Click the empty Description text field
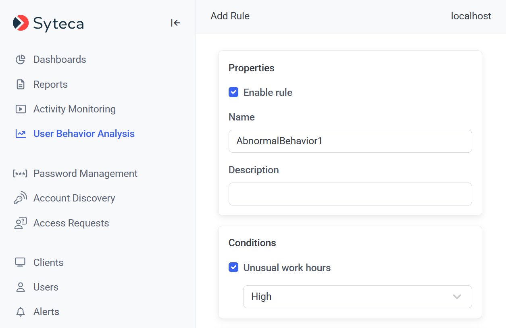The image size is (506, 328). coord(350,194)
